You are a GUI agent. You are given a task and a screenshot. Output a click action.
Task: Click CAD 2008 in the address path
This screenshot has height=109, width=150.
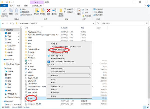click(24, 23)
